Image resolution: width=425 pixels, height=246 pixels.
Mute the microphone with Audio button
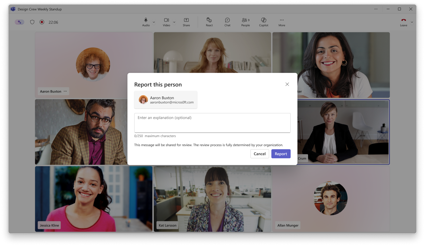146,22
